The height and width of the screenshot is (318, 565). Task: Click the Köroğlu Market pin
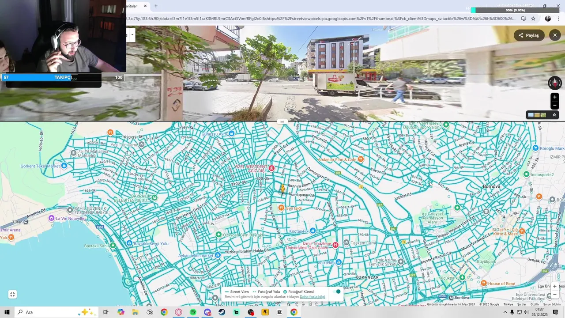click(535, 148)
